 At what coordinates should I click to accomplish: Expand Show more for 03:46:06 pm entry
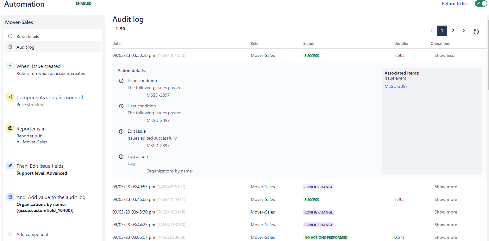pyautogui.click(x=446, y=199)
